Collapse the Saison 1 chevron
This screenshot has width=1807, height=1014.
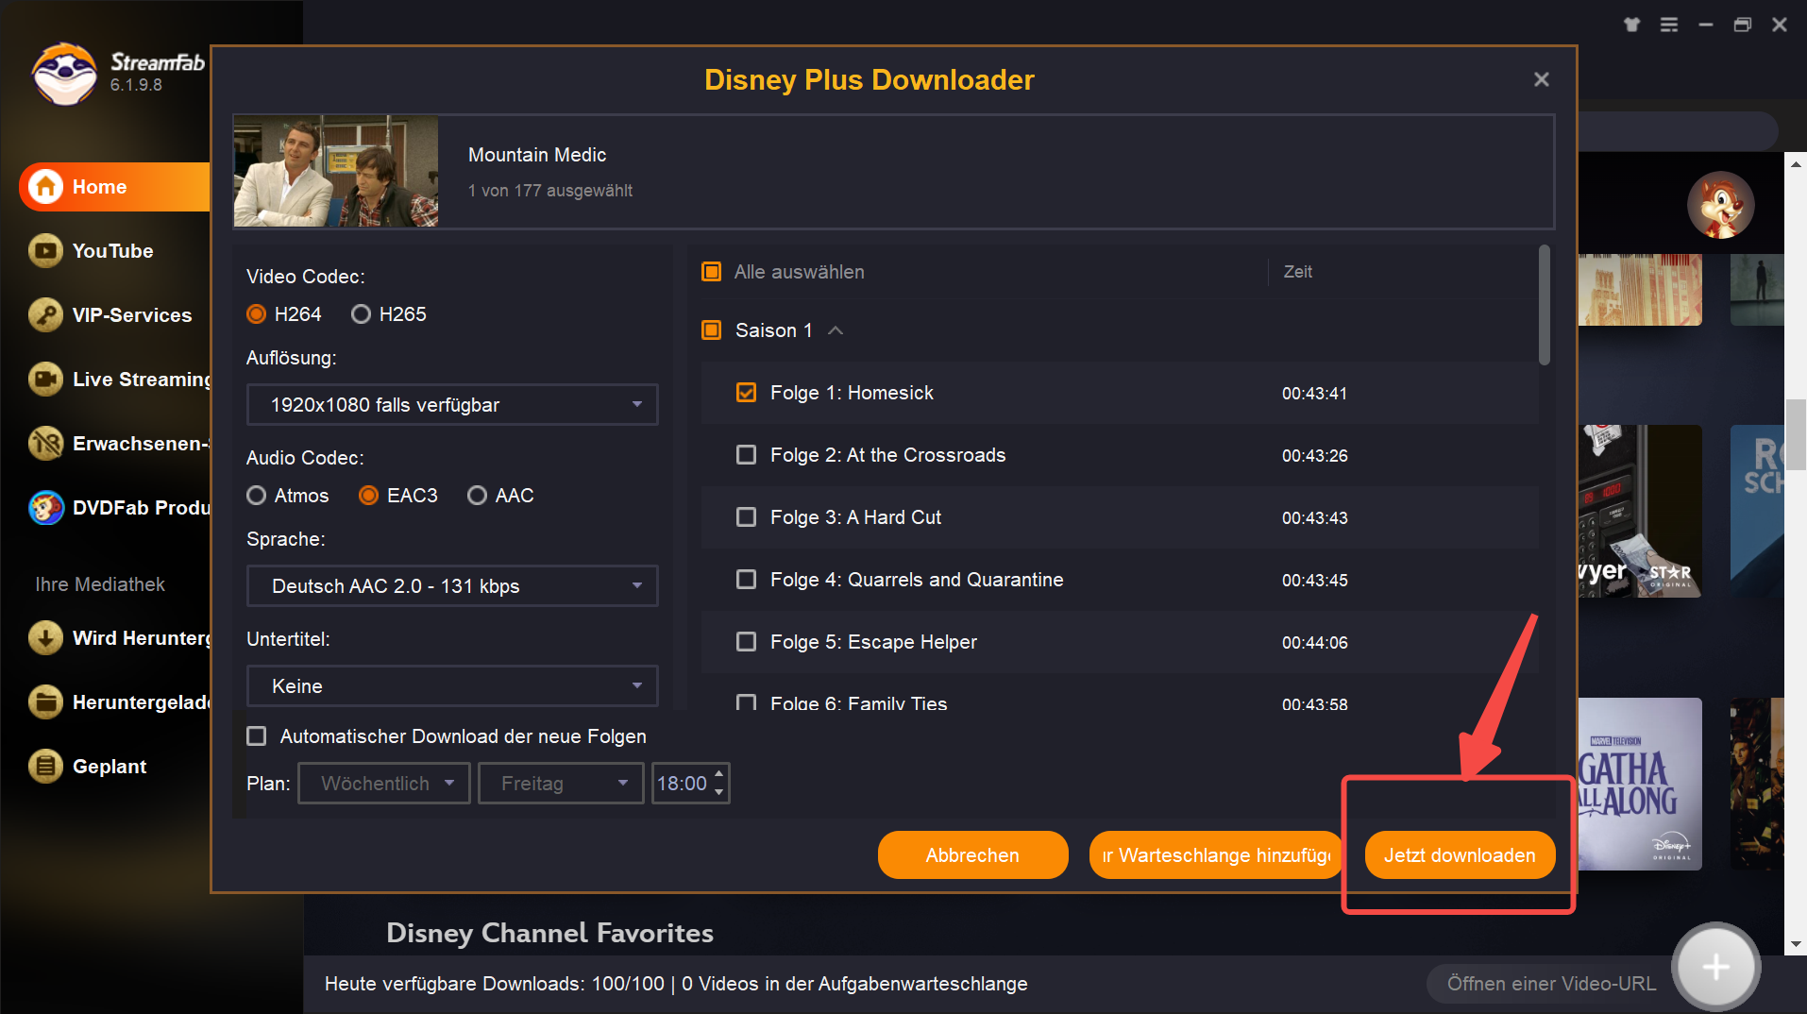click(836, 330)
